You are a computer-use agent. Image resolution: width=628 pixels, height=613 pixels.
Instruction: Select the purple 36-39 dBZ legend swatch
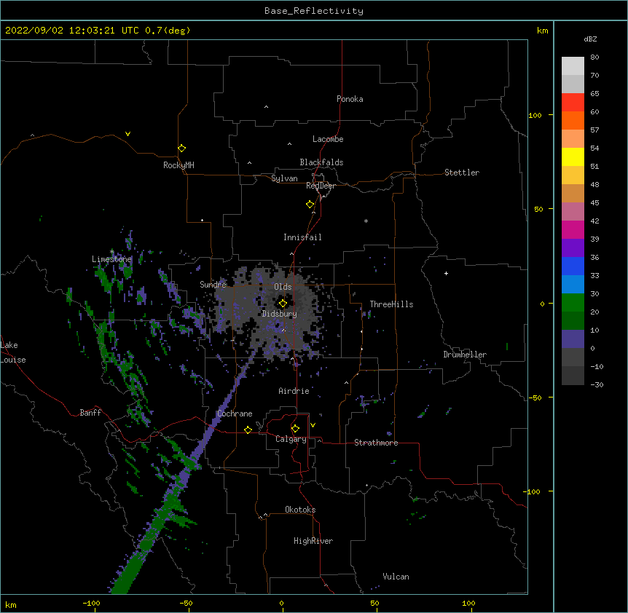coord(573,248)
